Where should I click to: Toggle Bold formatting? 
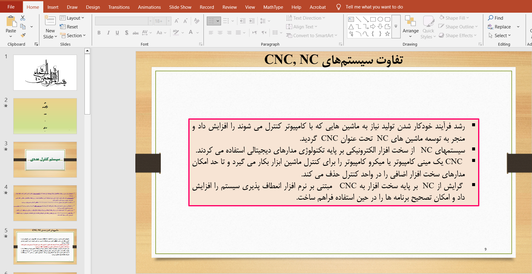99,33
